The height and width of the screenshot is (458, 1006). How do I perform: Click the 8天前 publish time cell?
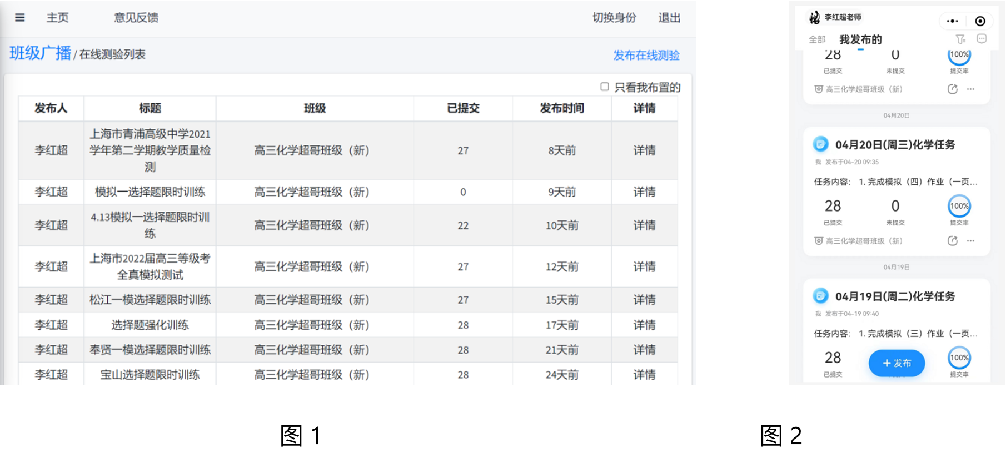[x=562, y=150]
